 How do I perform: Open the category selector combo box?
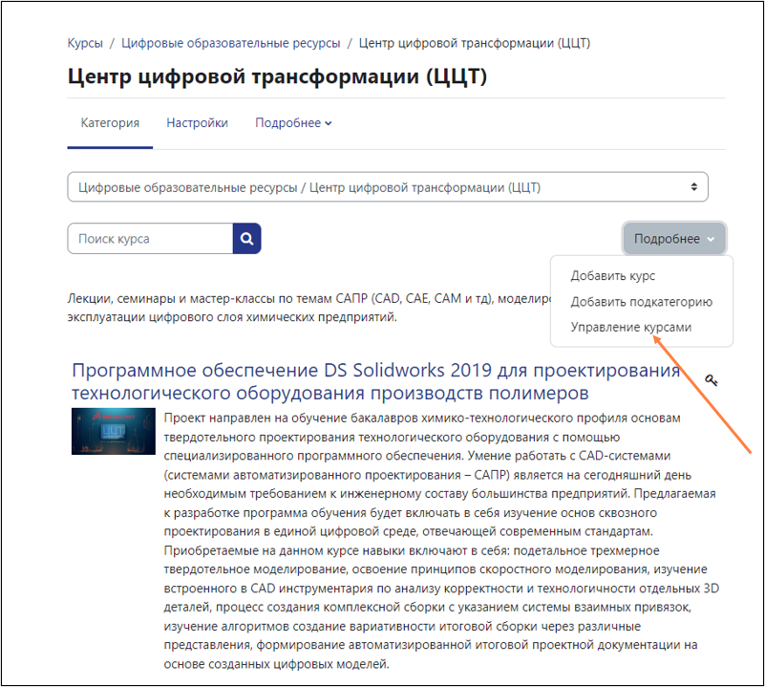pos(388,187)
